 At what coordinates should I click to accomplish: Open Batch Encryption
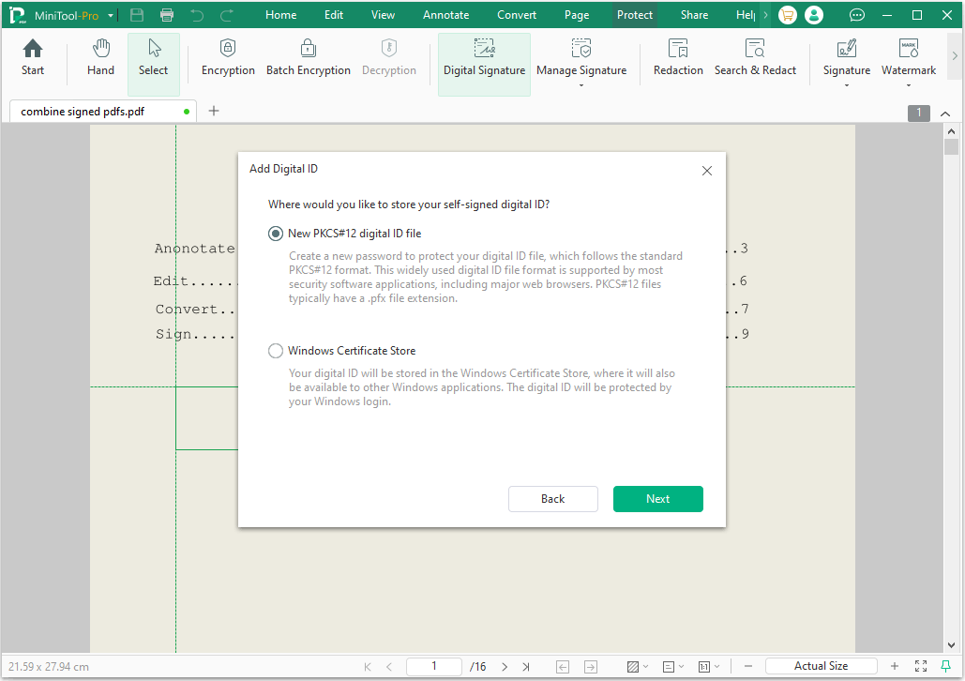[309, 57]
